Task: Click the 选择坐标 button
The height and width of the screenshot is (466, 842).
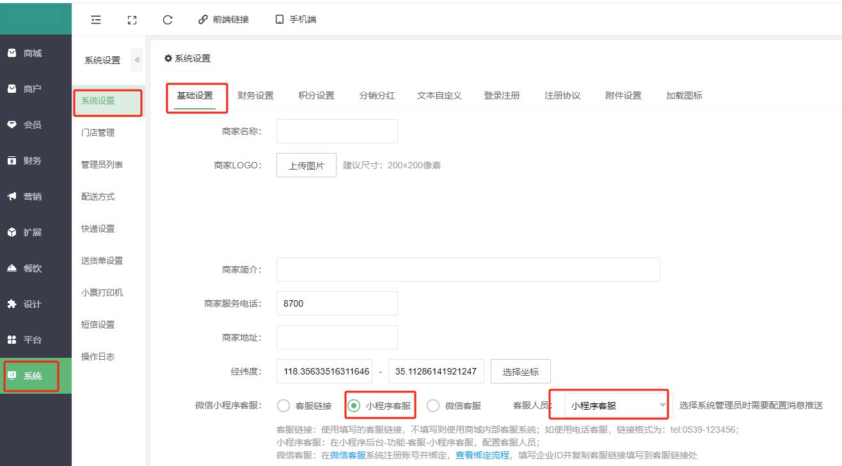Action: tap(520, 371)
